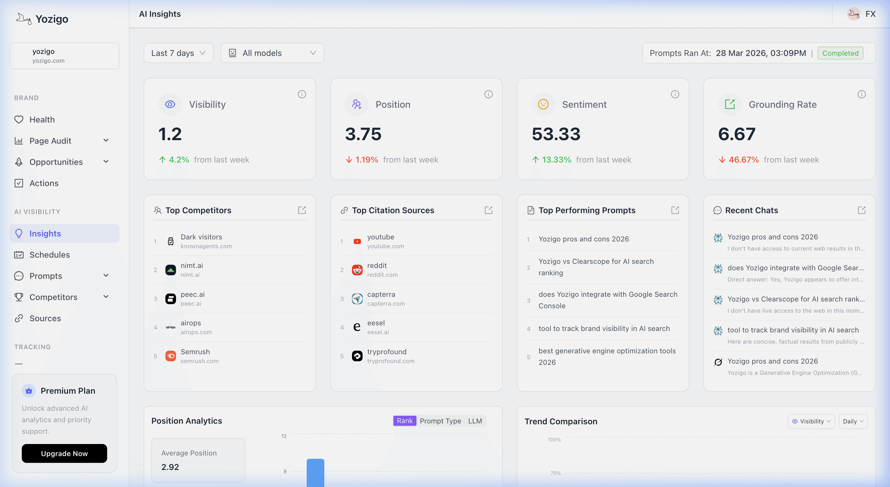Open the All models dropdown
The width and height of the screenshot is (890, 487).
(x=272, y=53)
